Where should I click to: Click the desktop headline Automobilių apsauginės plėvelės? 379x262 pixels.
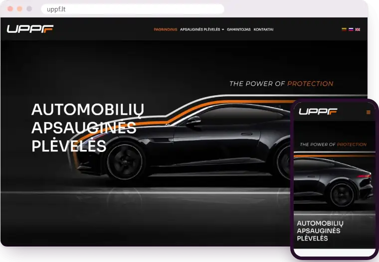tap(88, 128)
